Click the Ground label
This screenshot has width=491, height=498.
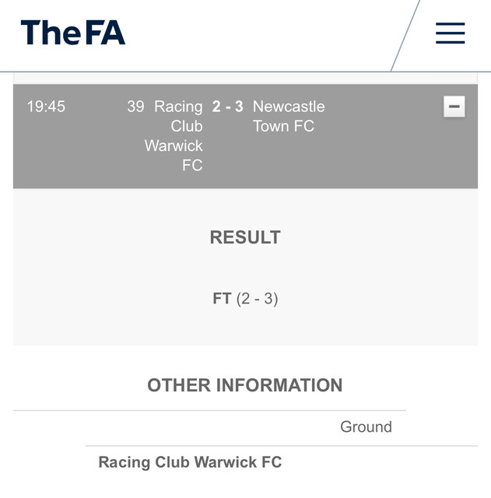[366, 426]
